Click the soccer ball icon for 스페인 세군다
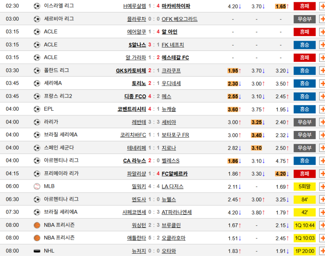The image size is (325, 256). 37,148
